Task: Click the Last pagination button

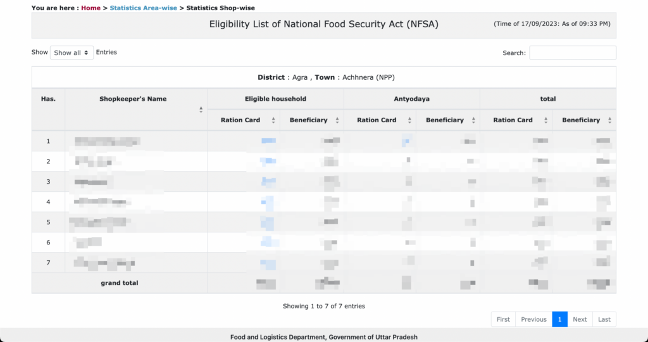Action: click(x=604, y=319)
